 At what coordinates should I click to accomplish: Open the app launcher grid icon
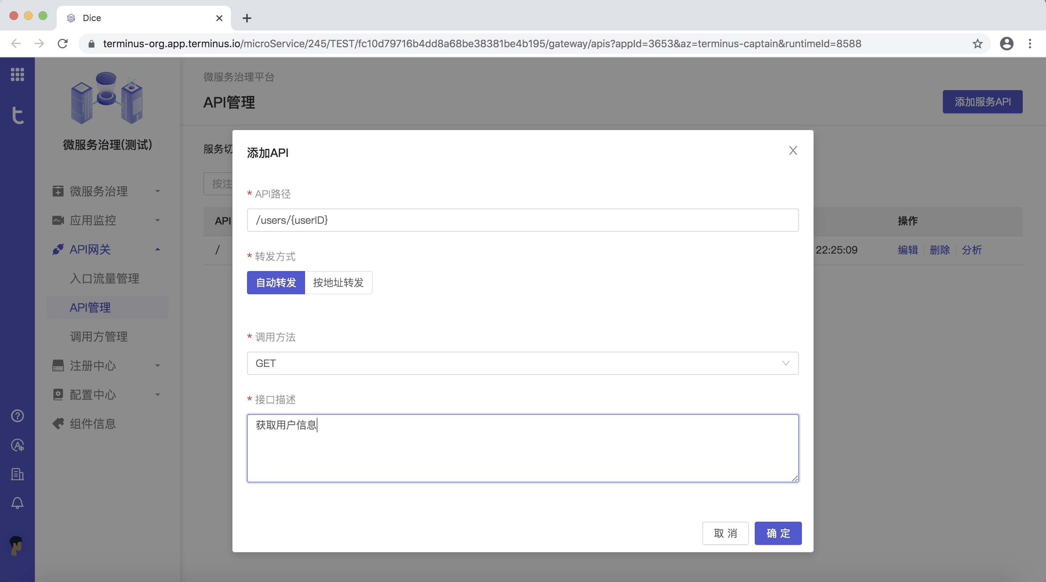tap(17, 74)
